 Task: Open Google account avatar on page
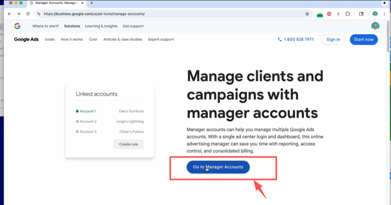375,26
